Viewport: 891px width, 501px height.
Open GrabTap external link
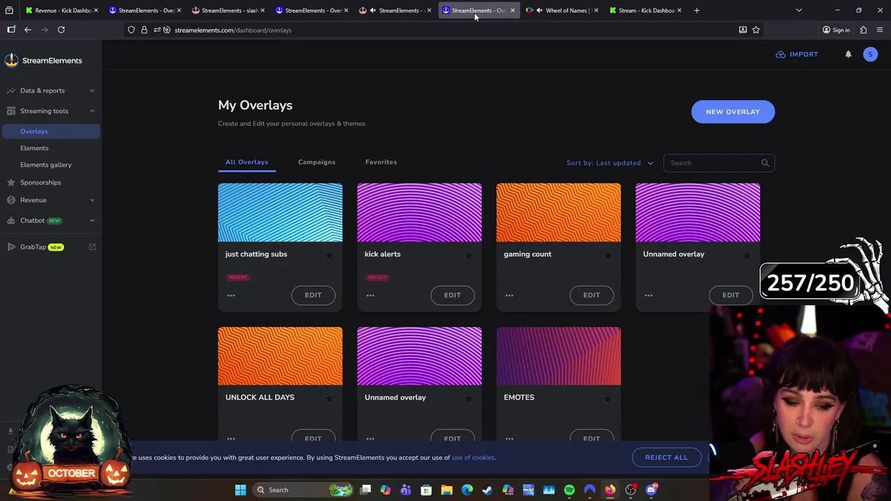pyautogui.click(x=92, y=247)
